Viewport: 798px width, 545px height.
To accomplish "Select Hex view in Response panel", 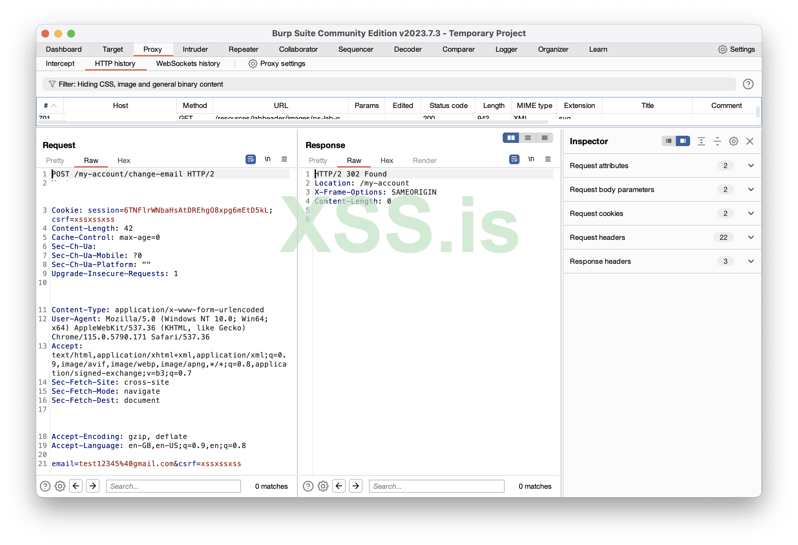I will [386, 160].
